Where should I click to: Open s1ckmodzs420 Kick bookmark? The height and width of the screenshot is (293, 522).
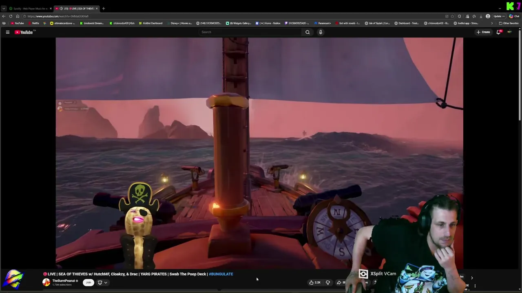pos(122,23)
